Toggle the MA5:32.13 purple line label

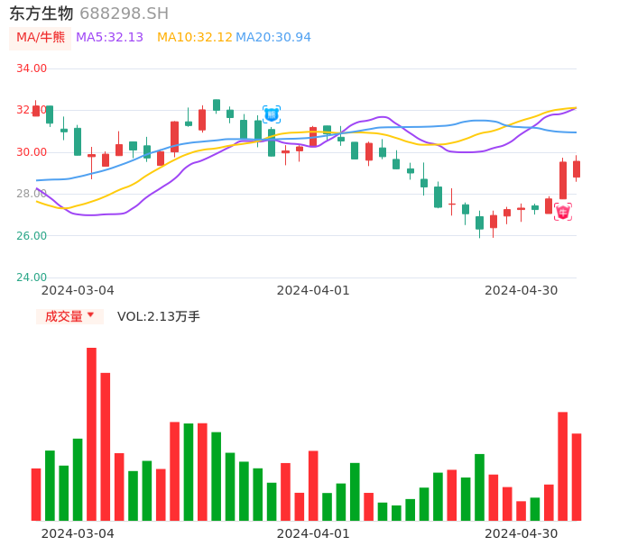(109, 38)
